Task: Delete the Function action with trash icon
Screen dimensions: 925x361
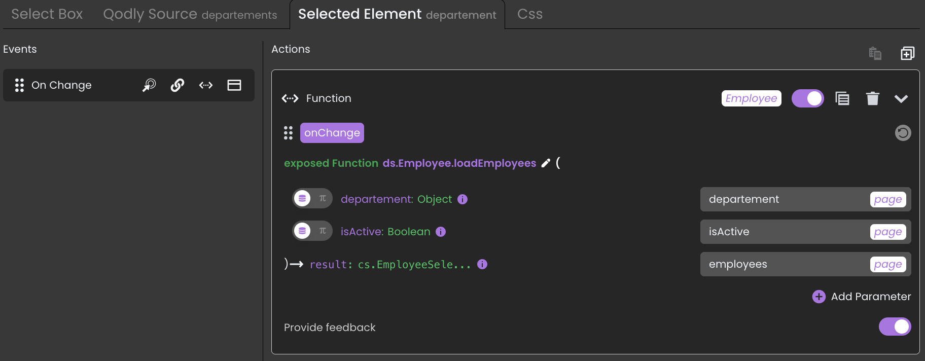Action: tap(872, 98)
